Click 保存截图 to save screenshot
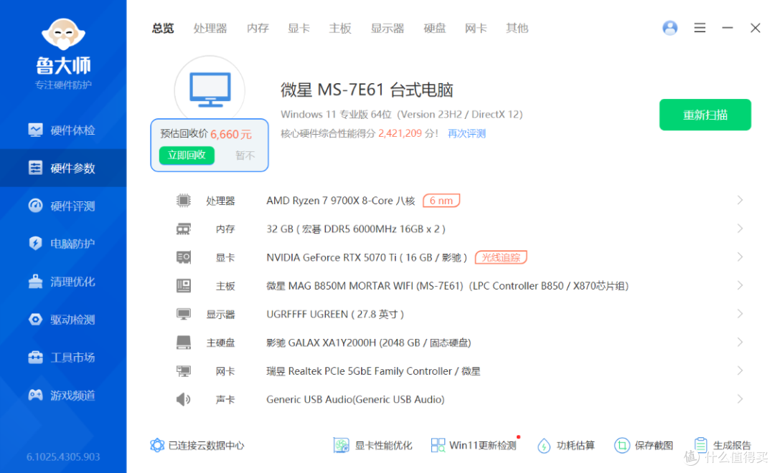 tap(644, 445)
